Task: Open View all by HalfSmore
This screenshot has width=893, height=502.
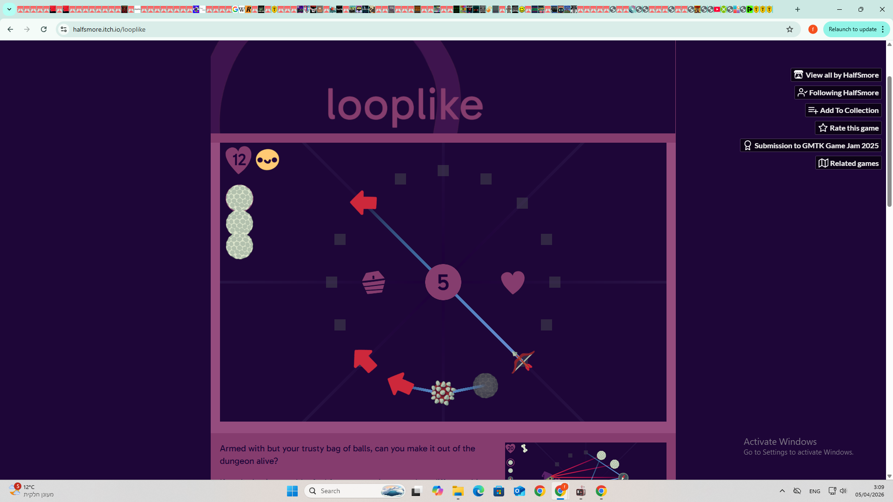Action: click(836, 75)
